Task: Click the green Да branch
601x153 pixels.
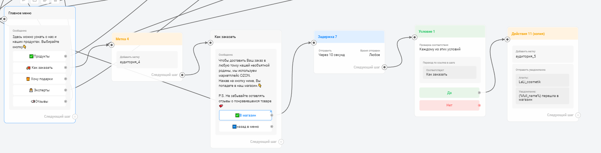Action: [449, 93]
